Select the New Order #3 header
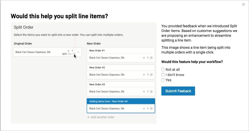The image size is (249, 131). pyautogui.click(x=121, y=84)
